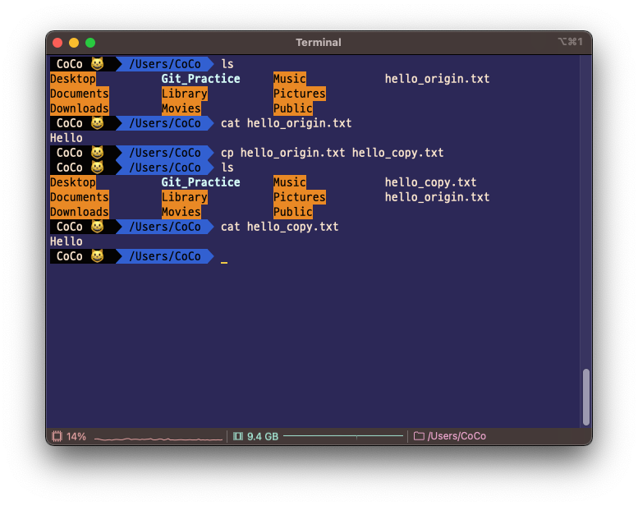Screen dimensions: 638x506
Task: Click the cursor on the empty prompt
Action: (x=224, y=263)
